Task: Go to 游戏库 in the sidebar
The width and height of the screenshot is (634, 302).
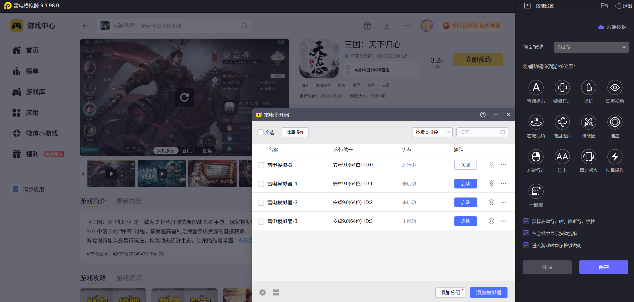Action: pyautogui.click(x=35, y=92)
